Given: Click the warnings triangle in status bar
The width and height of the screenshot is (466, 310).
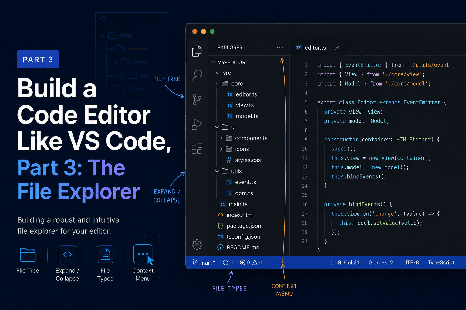Looking at the screenshot, I should click(255, 262).
